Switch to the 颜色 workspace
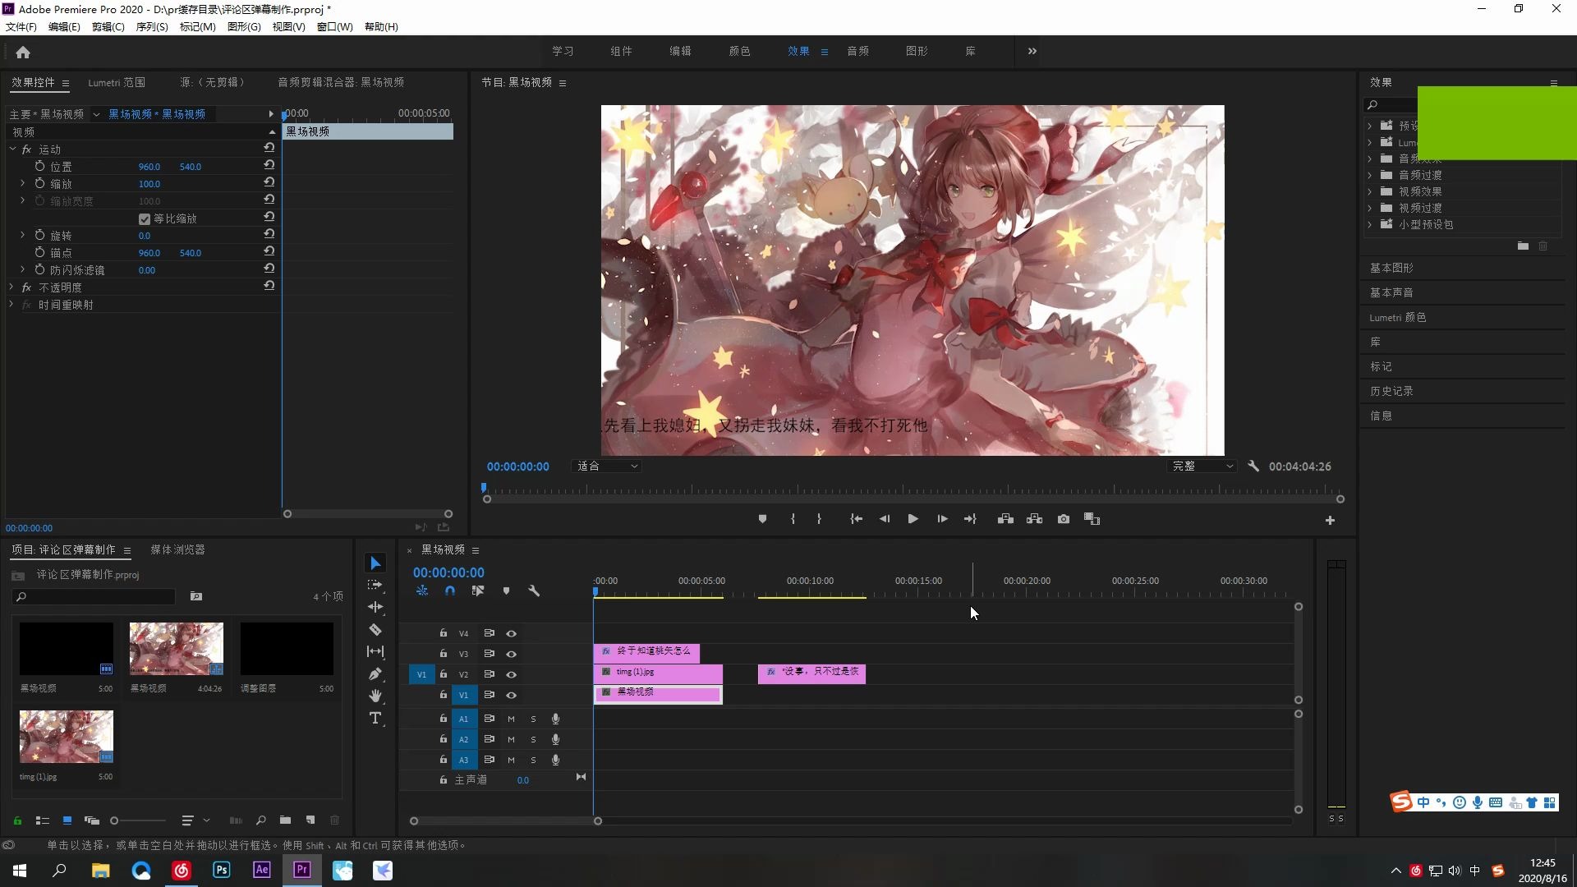The image size is (1577, 887). pos(739,51)
